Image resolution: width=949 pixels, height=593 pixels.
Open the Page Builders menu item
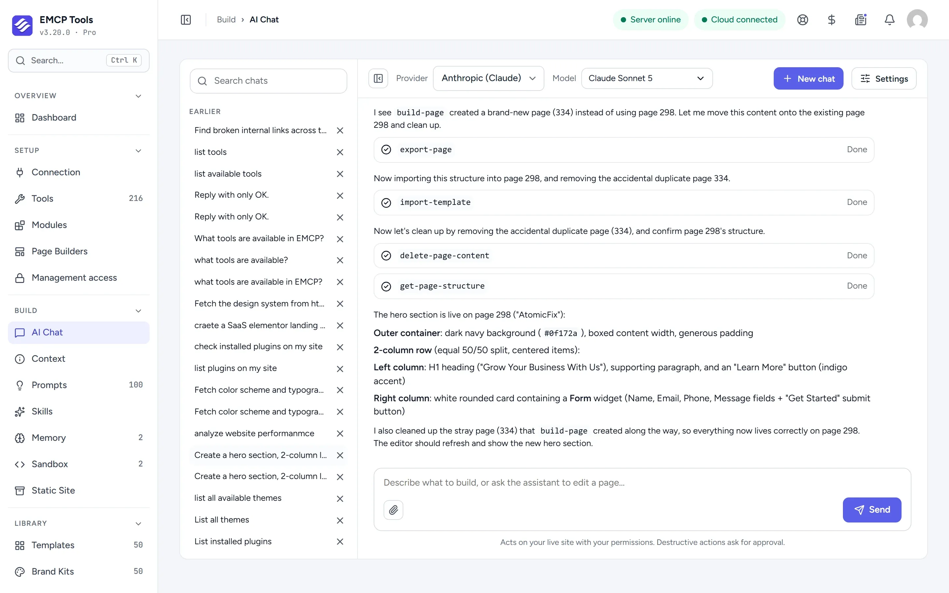point(78,251)
